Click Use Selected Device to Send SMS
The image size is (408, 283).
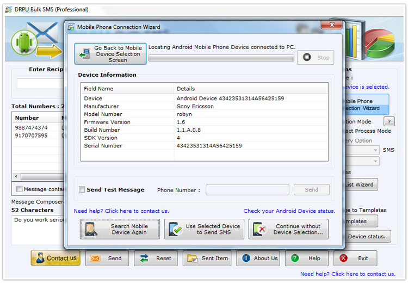tap(204, 229)
